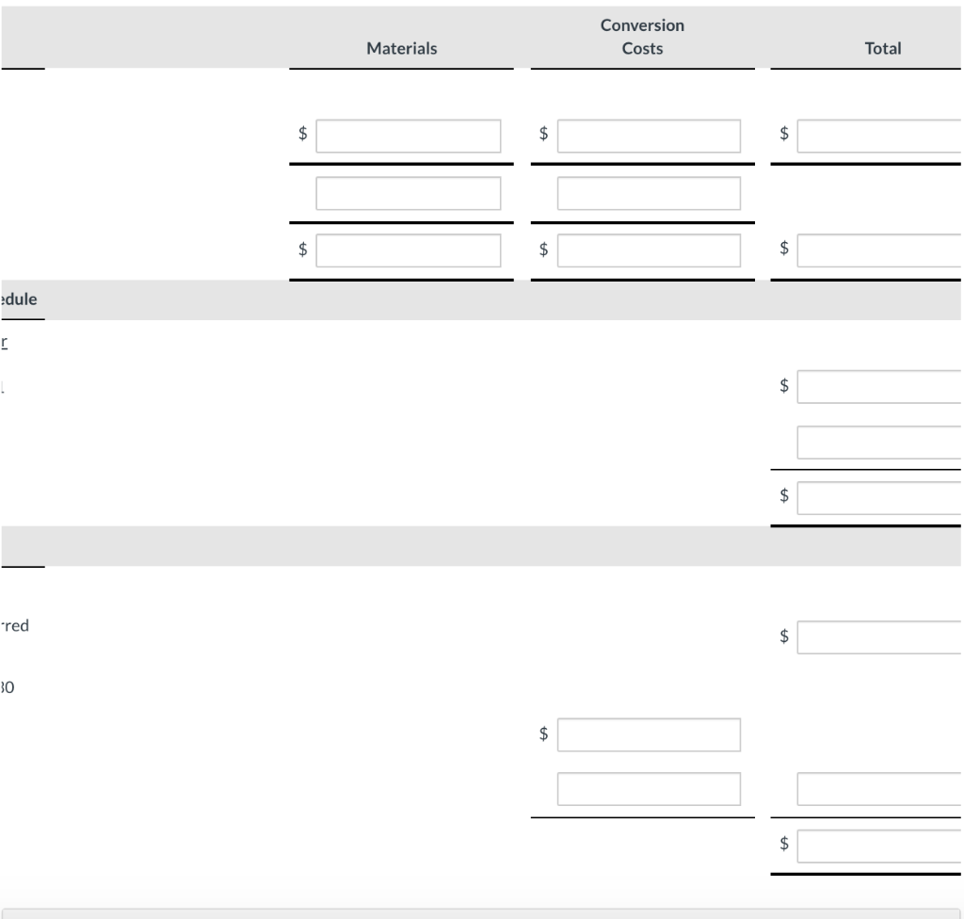Click the "Conversion Costs" column header
Viewport: 964px width, 919px height.
(642, 37)
